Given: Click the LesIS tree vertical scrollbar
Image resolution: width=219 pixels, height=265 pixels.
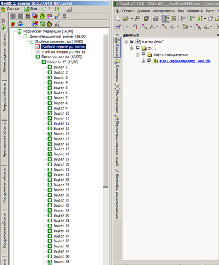Looking at the screenshot, I should (x=106, y=110).
